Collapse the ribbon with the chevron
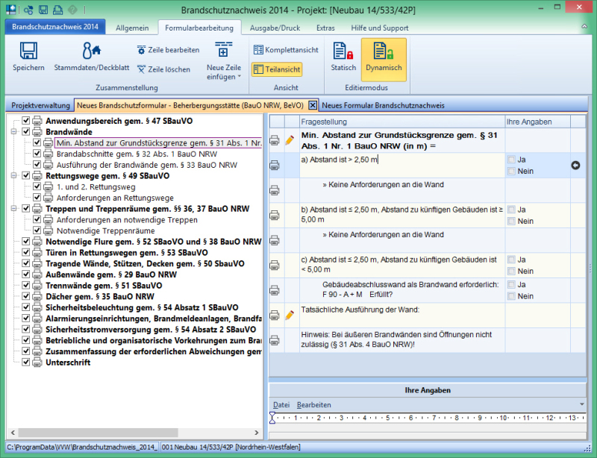Screen dimensions: 597x458 [584, 27]
